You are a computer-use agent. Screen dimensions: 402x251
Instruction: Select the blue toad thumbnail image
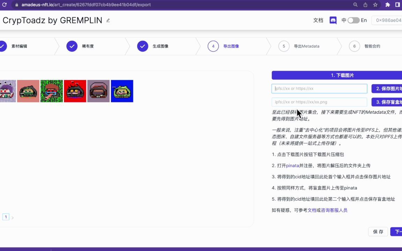[x=122, y=91]
